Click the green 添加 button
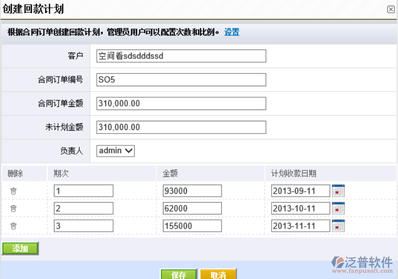Screen dimensions: 398x279 click(x=20, y=248)
